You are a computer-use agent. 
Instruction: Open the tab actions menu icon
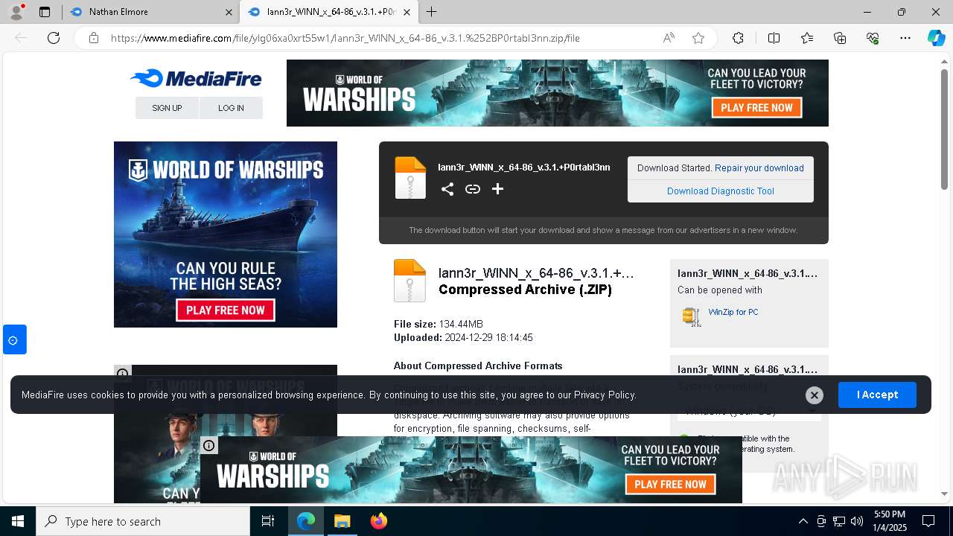45,12
